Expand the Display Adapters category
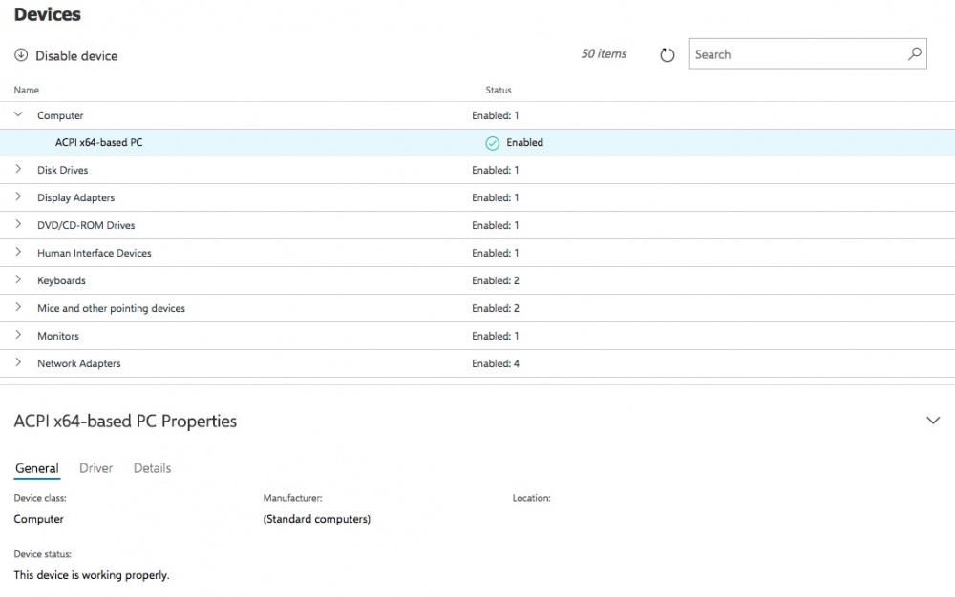This screenshot has height=597, width=955. (18, 196)
